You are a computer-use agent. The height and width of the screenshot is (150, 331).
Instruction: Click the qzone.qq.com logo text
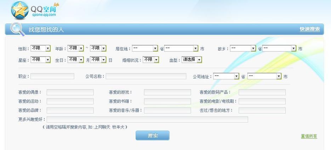point(44,15)
